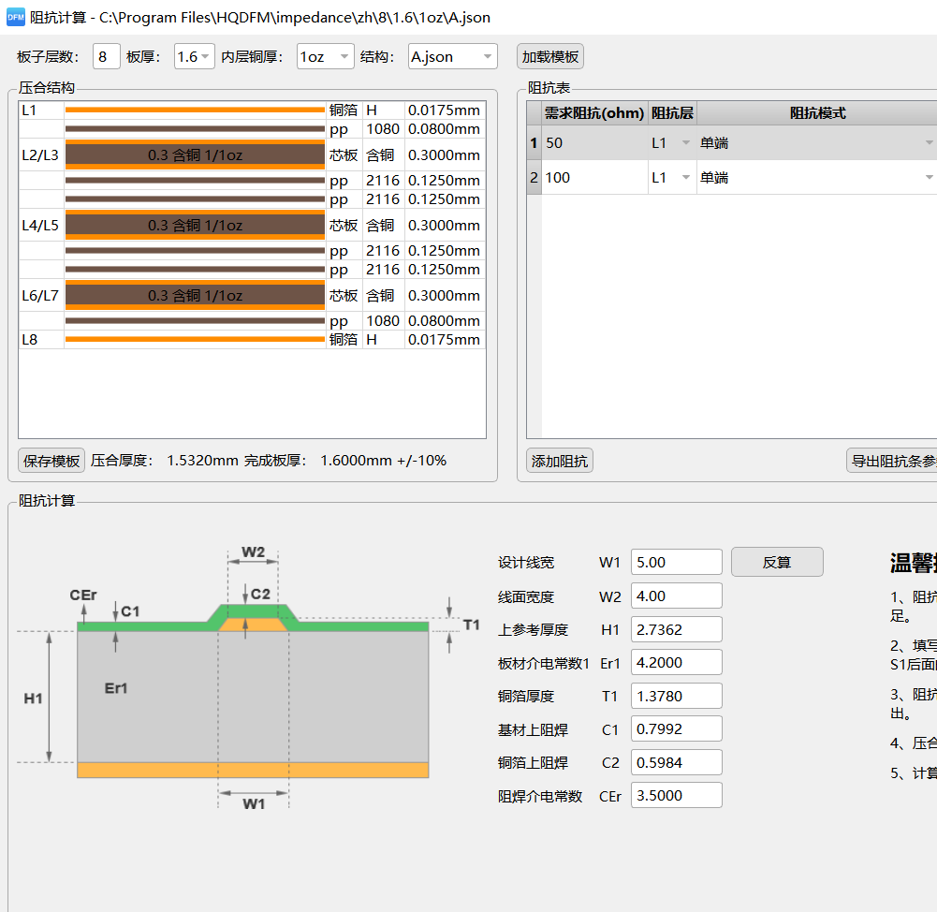Open the 结构 A.json dropdown
Viewport: 937px width, 912px height.
(x=453, y=57)
